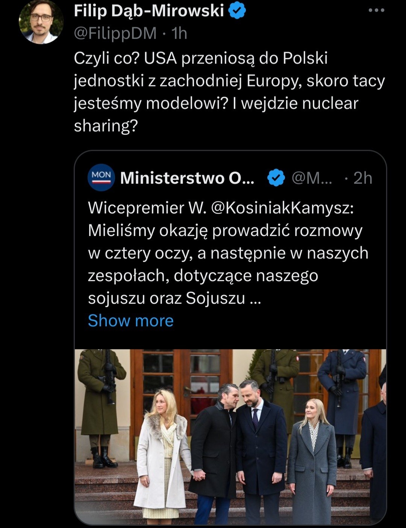Open Filip Dąb-Mirowski's profile picture
Screen dimensions: 406x528
(x=41, y=22)
